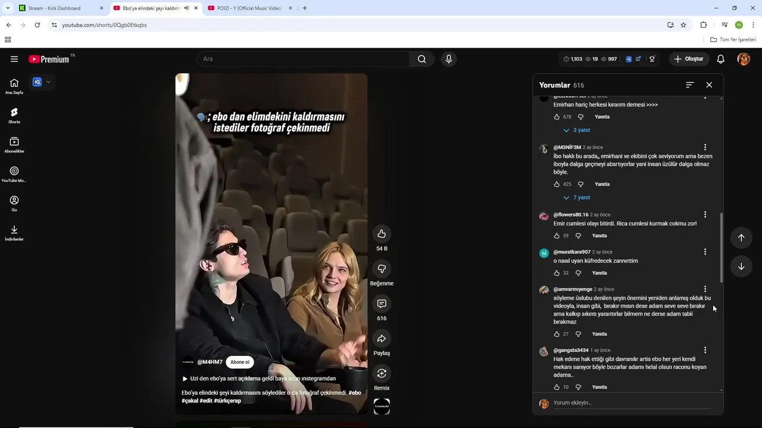The width and height of the screenshot is (762, 428).
Task: Dislike the short (Beğenme)
Action: [x=382, y=269]
